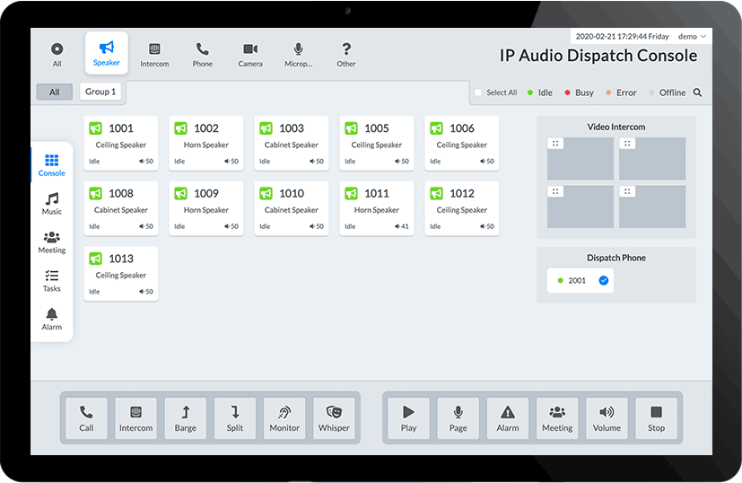Click the Idle status on card 1013
Screen dimensions: 742x483
tap(94, 292)
